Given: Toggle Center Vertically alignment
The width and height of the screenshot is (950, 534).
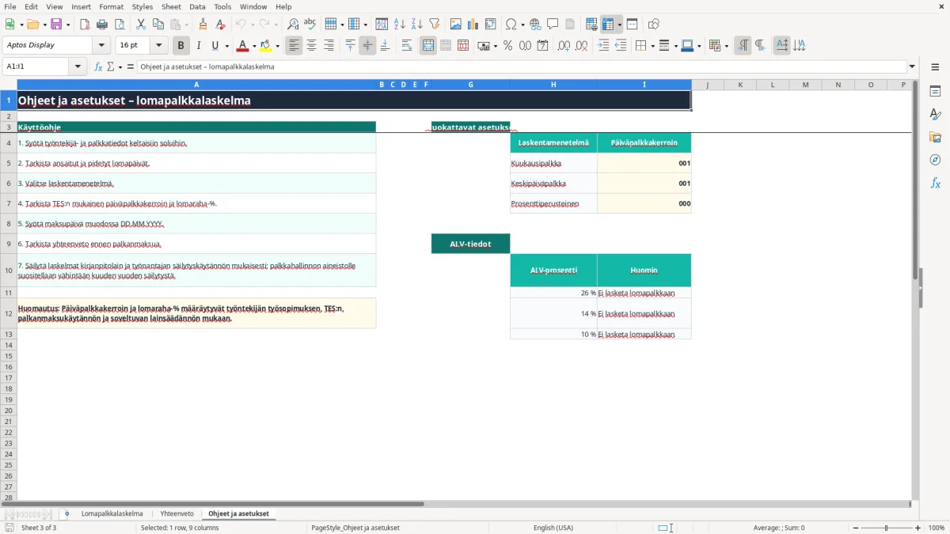Looking at the screenshot, I should tap(367, 46).
